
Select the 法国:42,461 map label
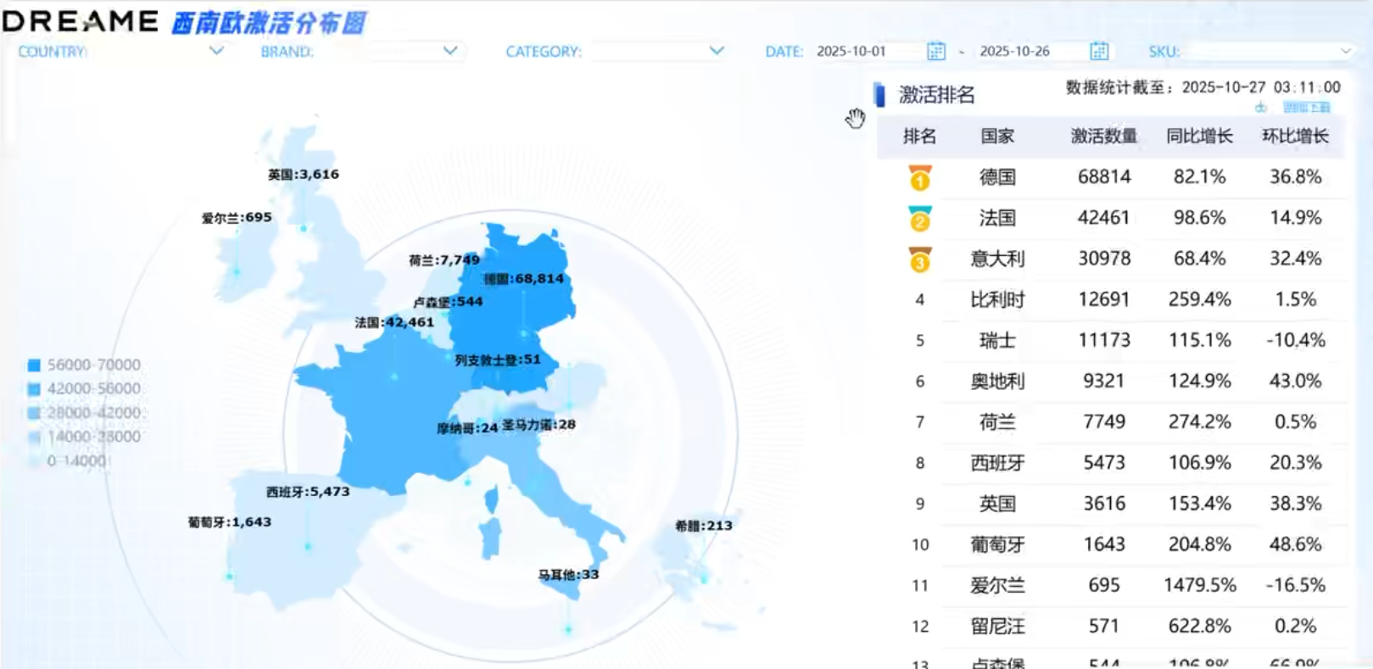point(394,322)
